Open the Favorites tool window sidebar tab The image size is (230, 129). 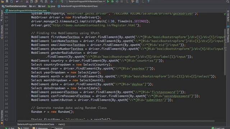(2, 117)
